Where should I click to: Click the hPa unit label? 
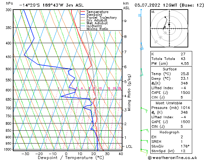click(x=9, y=3)
